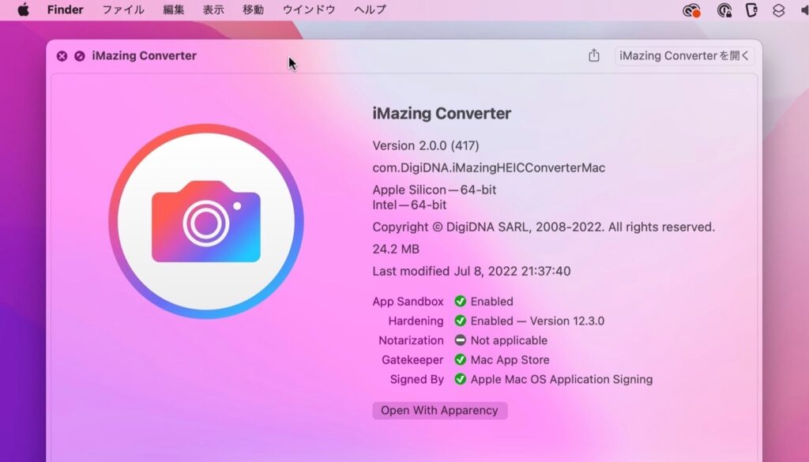809x462 pixels.
Task: Click the Open With Apparency button
Action: (439, 410)
